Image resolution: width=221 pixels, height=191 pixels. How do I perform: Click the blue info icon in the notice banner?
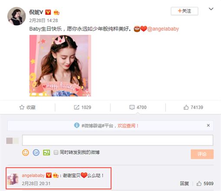[77, 125]
